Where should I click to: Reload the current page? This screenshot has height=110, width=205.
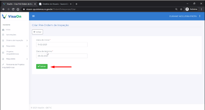13,9
